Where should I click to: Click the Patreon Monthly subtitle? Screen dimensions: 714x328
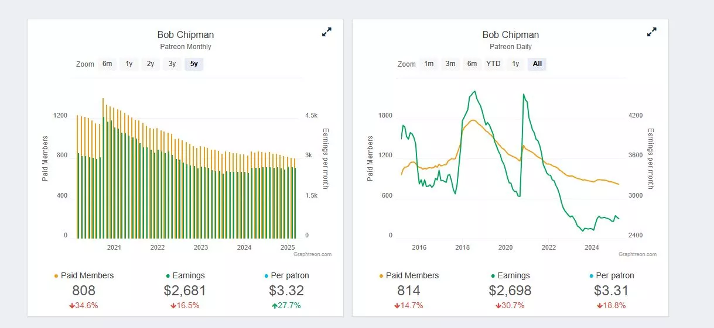coord(186,47)
